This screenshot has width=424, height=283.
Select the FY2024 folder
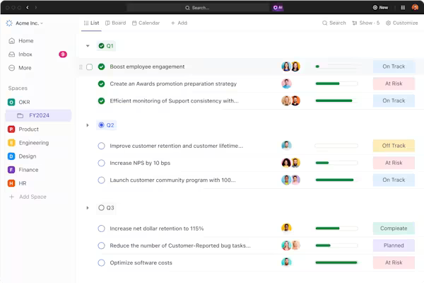coord(39,115)
